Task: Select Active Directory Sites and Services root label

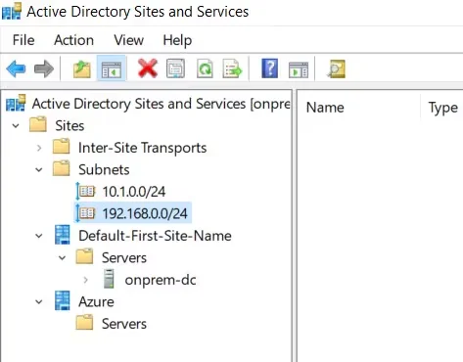Action: (x=162, y=104)
